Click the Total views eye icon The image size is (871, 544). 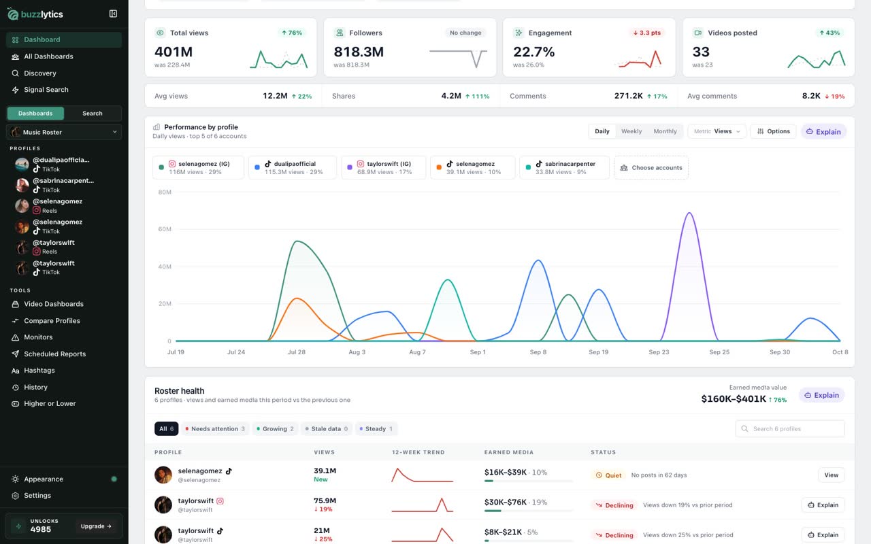click(x=161, y=33)
